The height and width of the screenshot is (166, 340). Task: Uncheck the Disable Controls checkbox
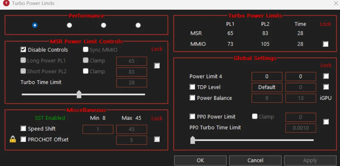(23, 50)
